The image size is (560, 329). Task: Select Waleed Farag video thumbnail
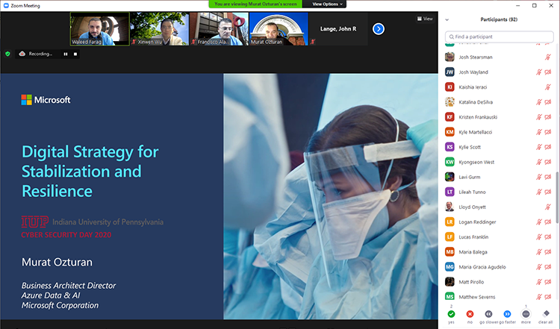click(99, 29)
